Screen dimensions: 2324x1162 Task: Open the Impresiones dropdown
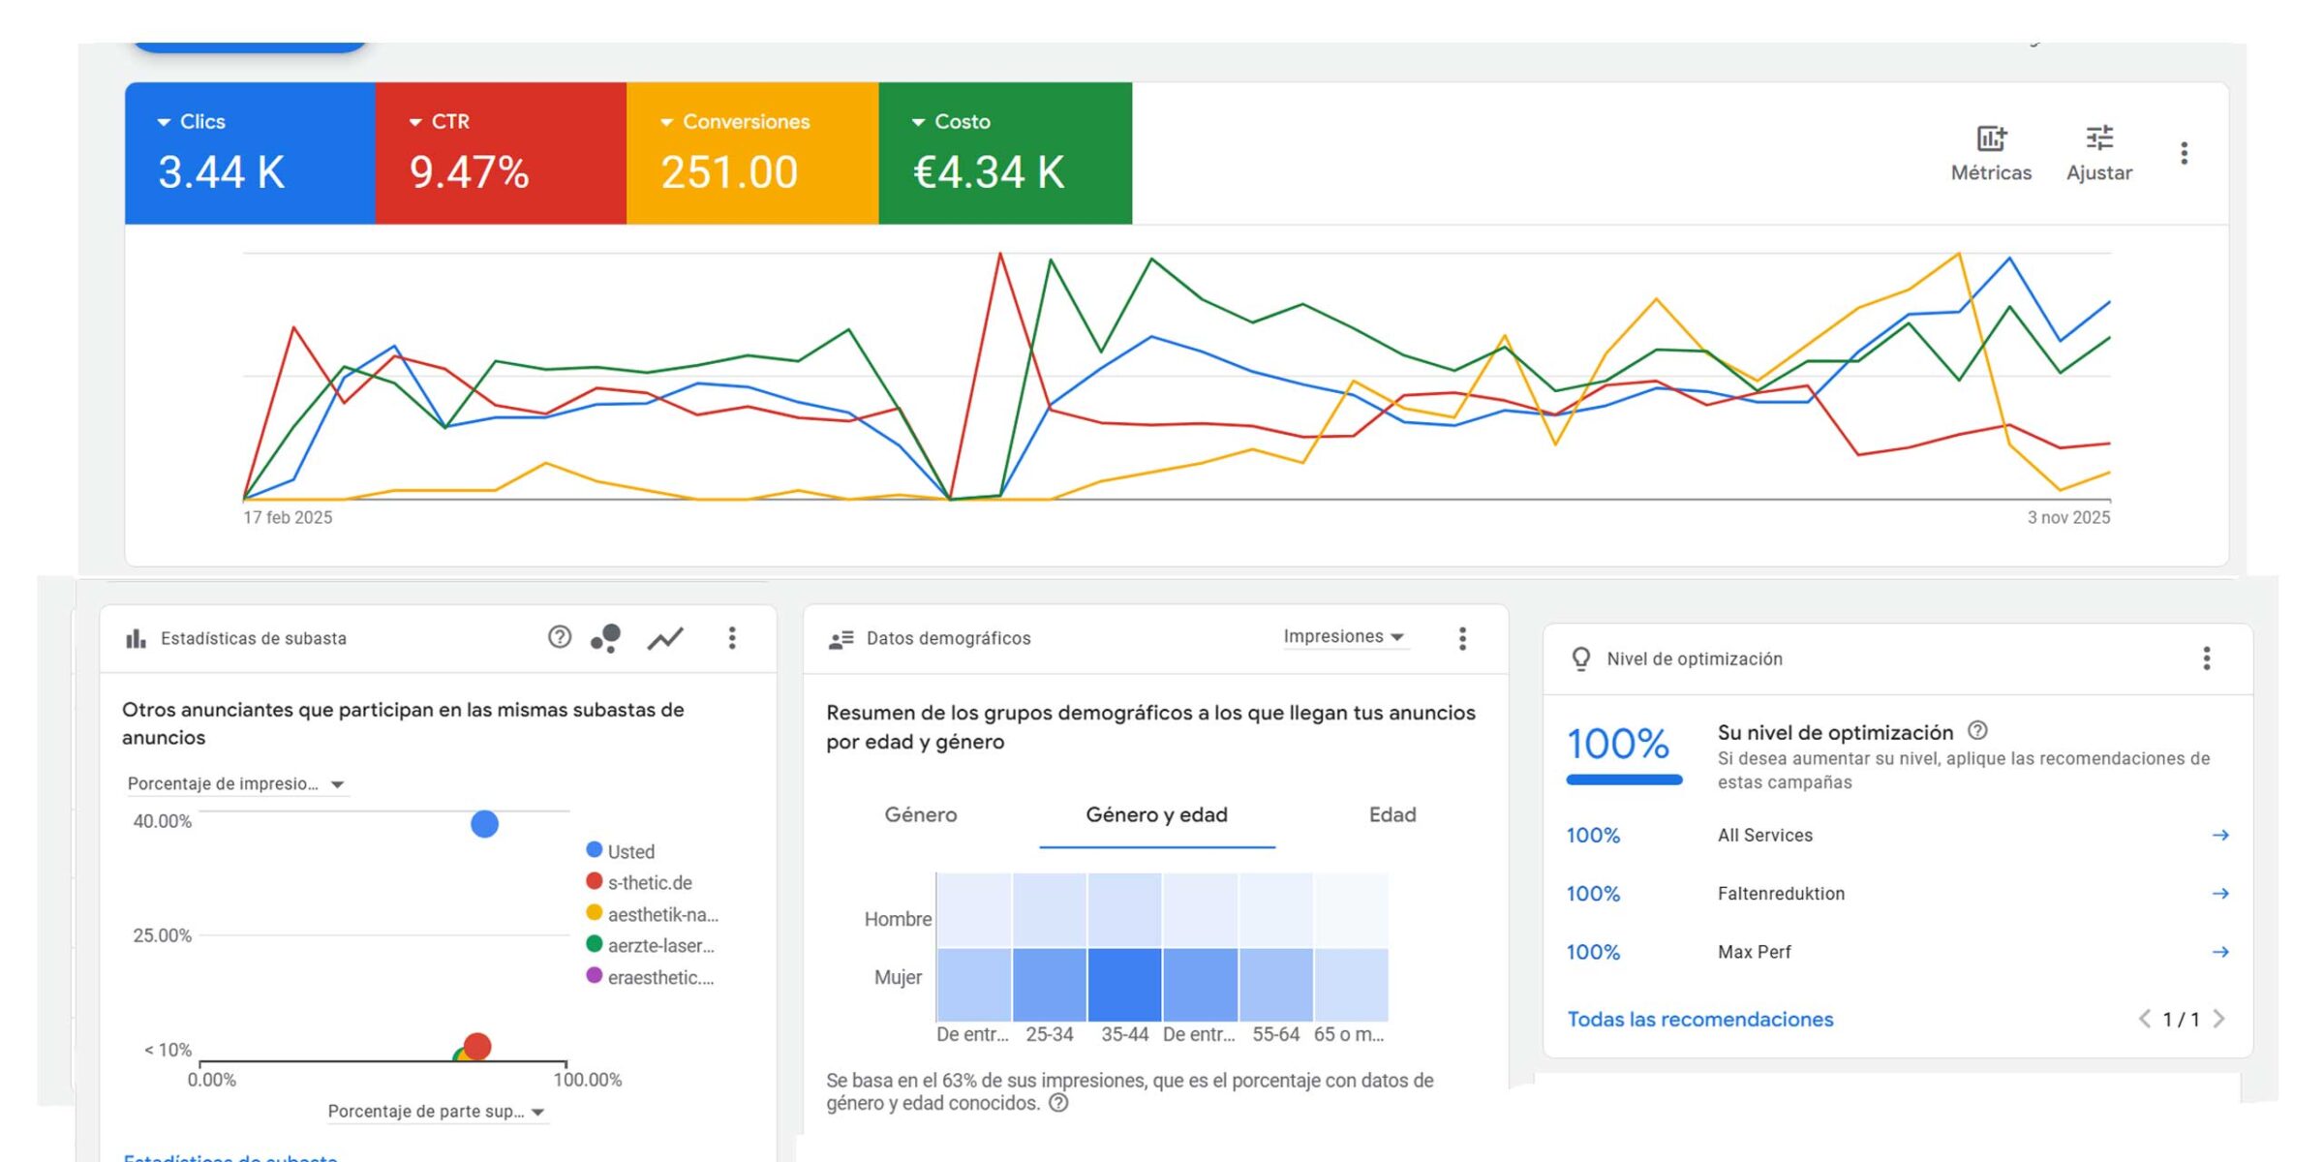[1343, 636]
